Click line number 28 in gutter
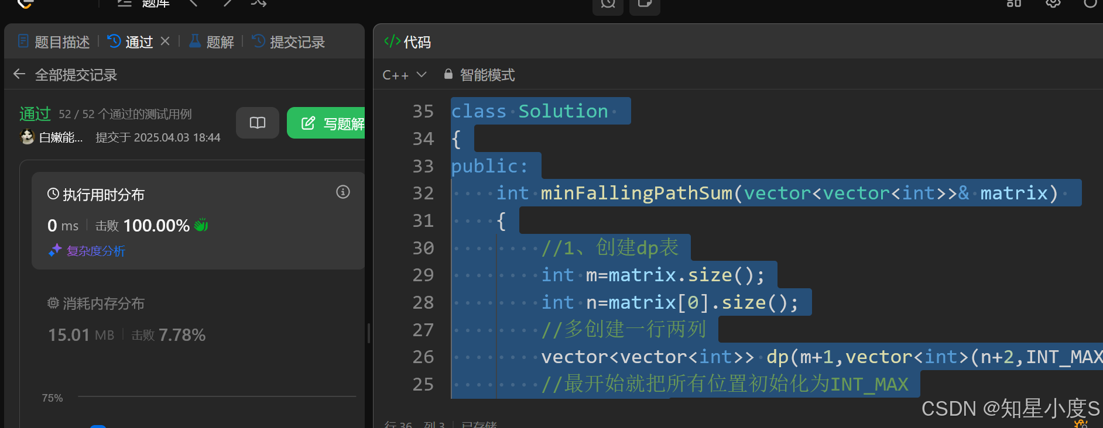Image resolution: width=1103 pixels, height=428 pixels. point(423,302)
